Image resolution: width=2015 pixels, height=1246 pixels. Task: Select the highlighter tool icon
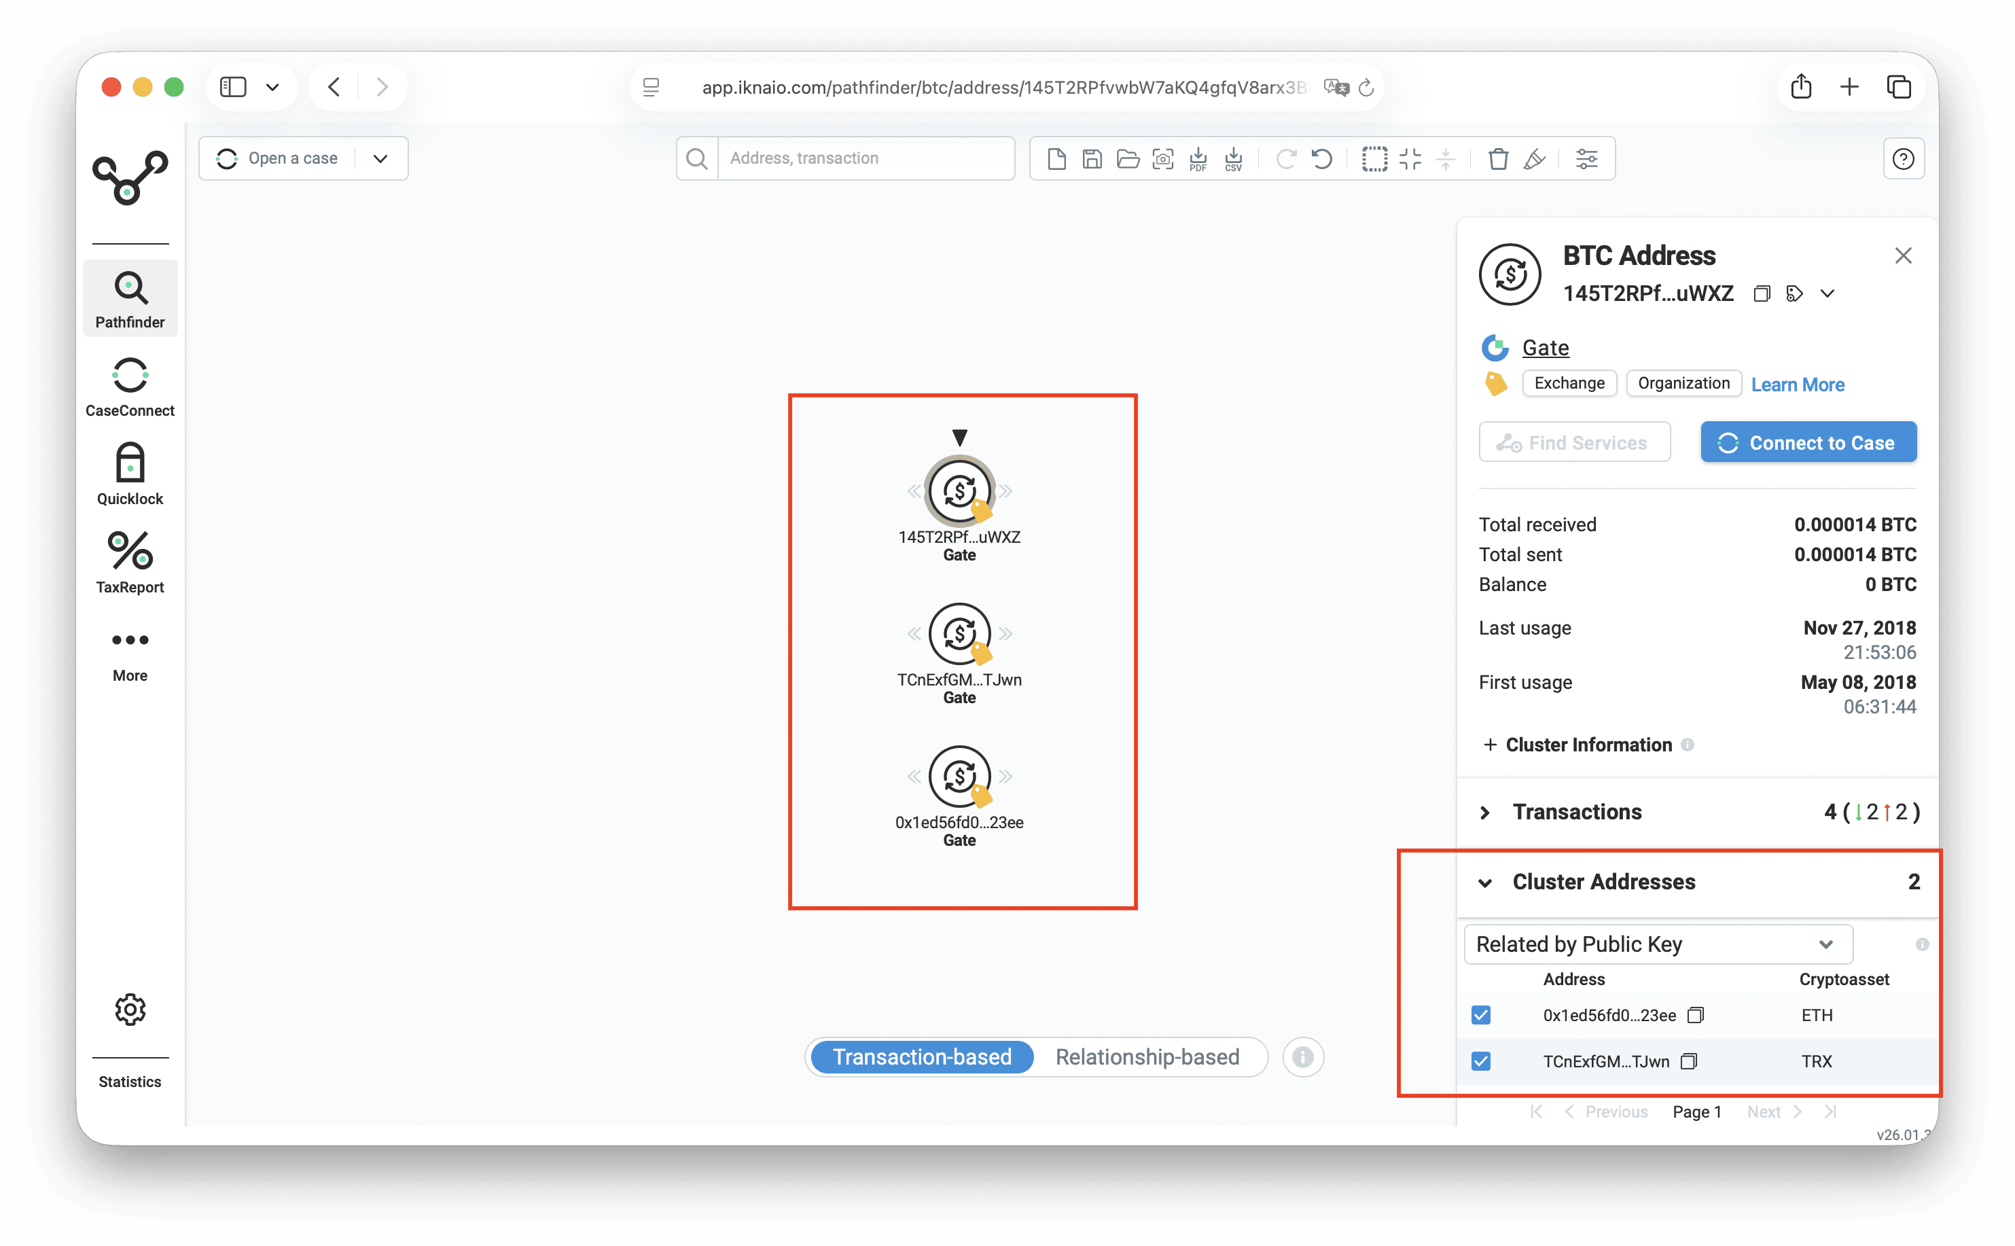point(1534,158)
